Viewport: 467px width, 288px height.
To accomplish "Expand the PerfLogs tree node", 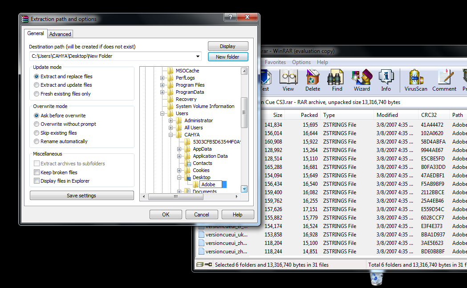I will 162,78.
